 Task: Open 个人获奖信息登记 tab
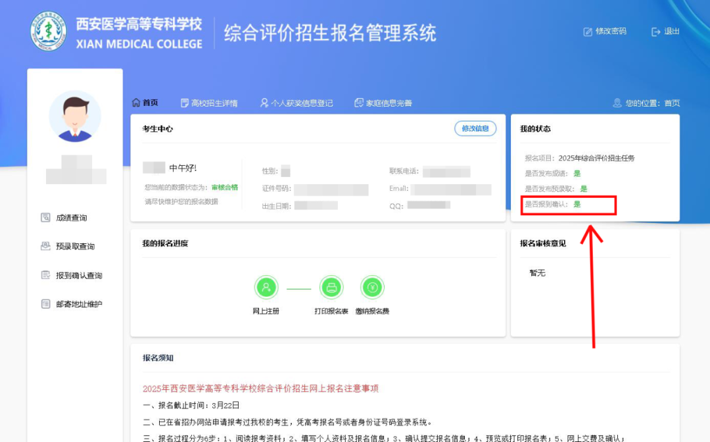tap(296, 103)
